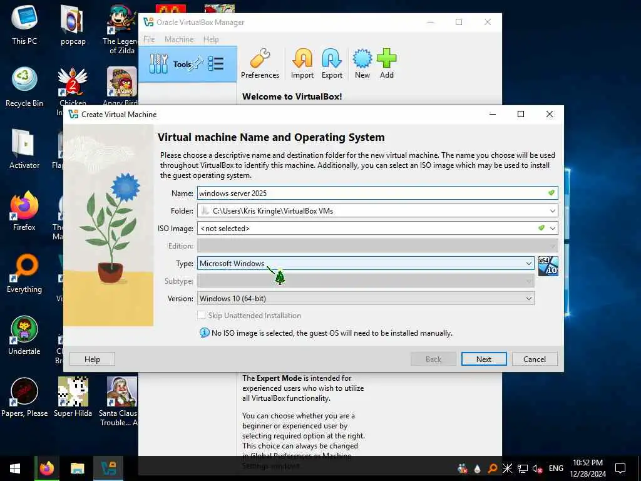
Task: Click the Next button
Action: click(x=484, y=359)
